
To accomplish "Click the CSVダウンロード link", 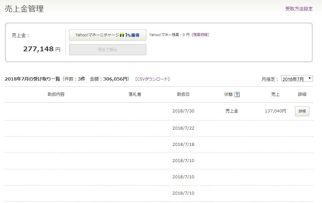I will pyautogui.click(x=153, y=79).
